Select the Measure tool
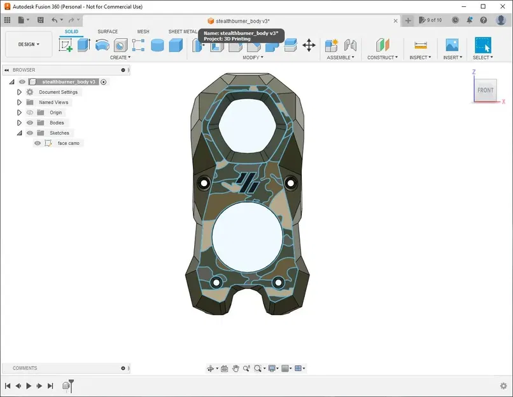 pos(421,45)
